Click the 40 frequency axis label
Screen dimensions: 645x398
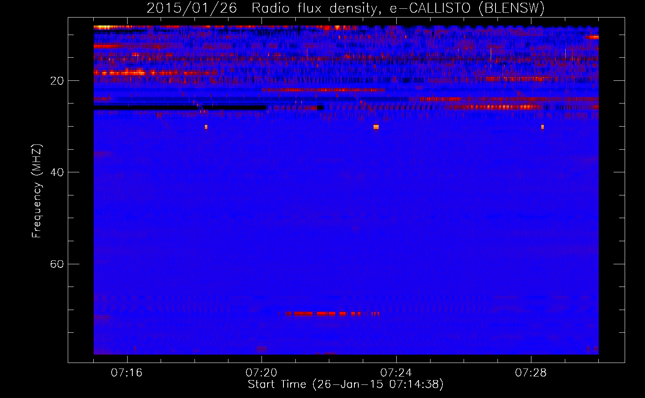pos(57,172)
